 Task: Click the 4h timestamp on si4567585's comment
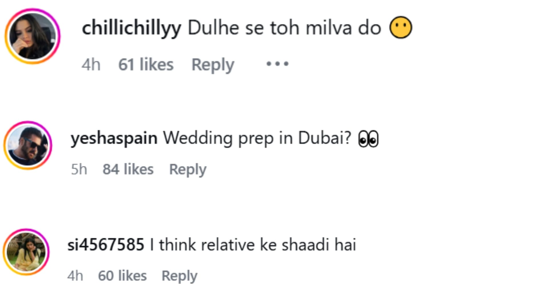[x=75, y=276]
